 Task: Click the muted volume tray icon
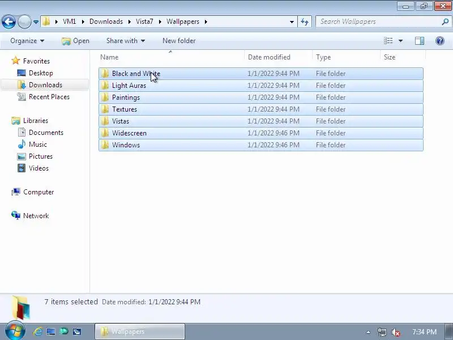395,332
